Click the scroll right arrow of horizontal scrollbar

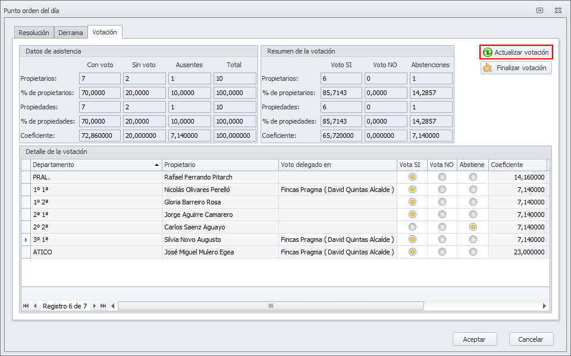pos(544,306)
